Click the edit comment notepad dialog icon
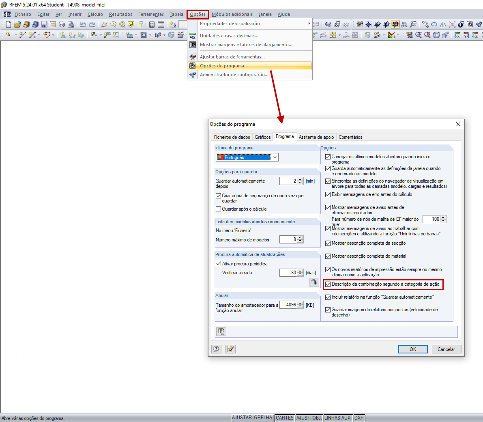 click(230, 349)
